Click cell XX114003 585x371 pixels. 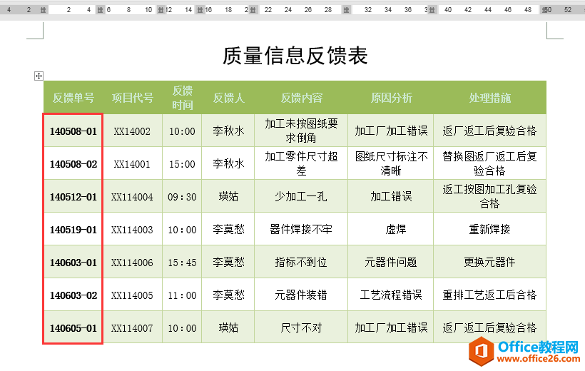point(132,230)
